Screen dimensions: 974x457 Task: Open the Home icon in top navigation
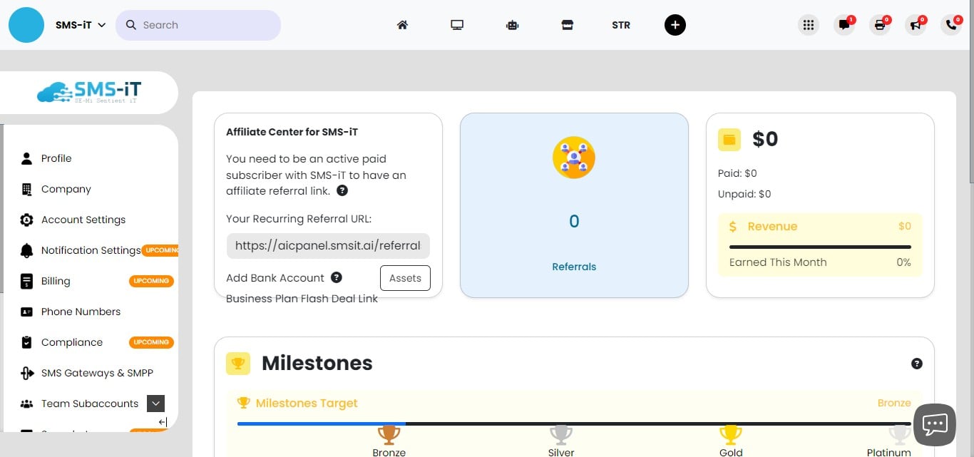point(402,25)
